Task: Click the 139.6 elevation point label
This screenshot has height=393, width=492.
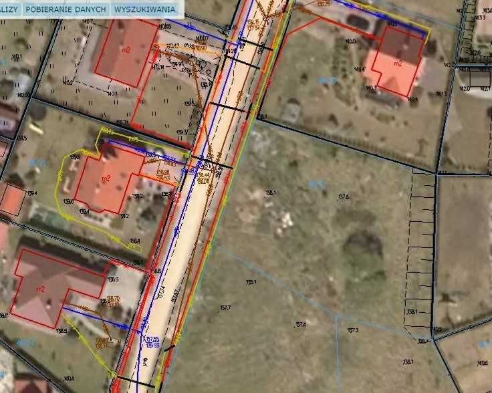Action: [75, 157]
